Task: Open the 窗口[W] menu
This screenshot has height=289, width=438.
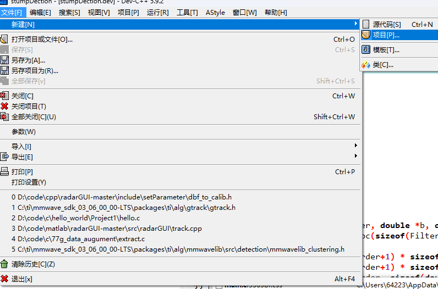Action: point(244,13)
